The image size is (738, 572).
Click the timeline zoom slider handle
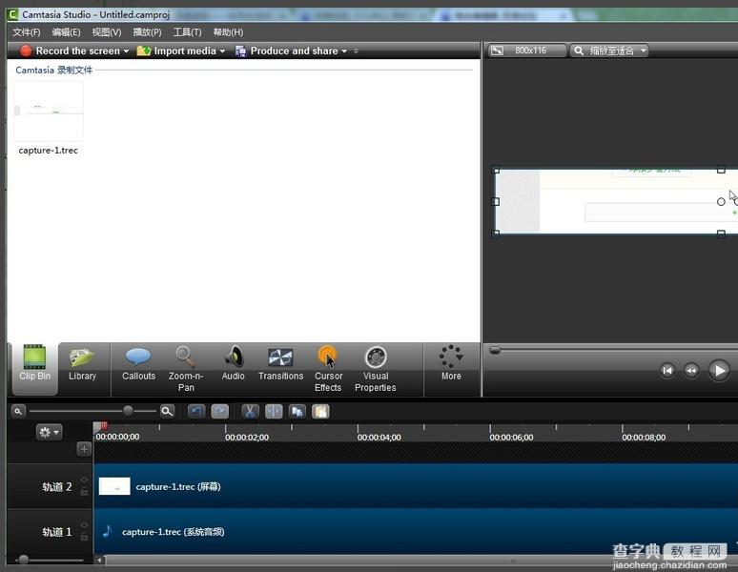128,411
